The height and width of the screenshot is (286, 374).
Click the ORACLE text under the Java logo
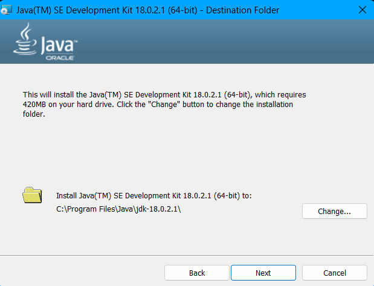(59, 57)
